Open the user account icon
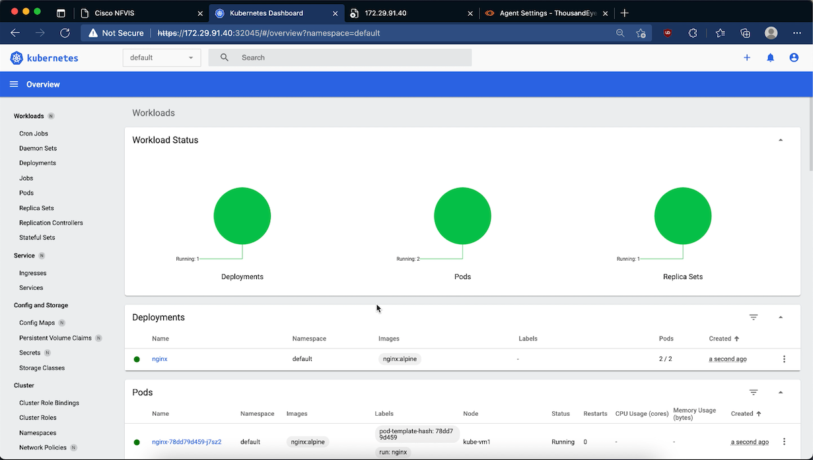The image size is (813, 460). (x=794, y=57)
